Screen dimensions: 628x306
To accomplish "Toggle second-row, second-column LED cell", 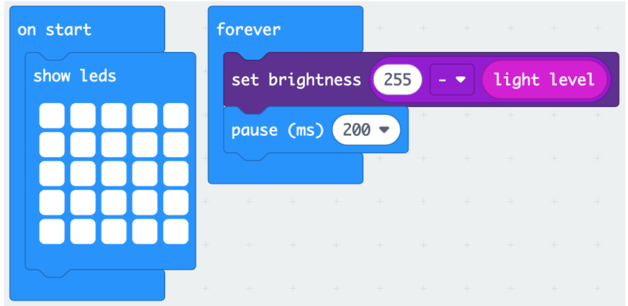I will [x=83, y=144].
